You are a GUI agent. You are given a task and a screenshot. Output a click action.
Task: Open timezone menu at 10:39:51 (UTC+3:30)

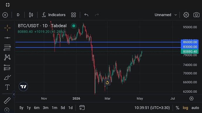(x=152, y=108)
